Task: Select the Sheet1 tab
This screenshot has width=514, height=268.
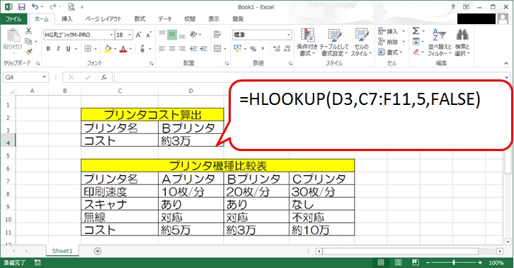Action: click(62, 251)
